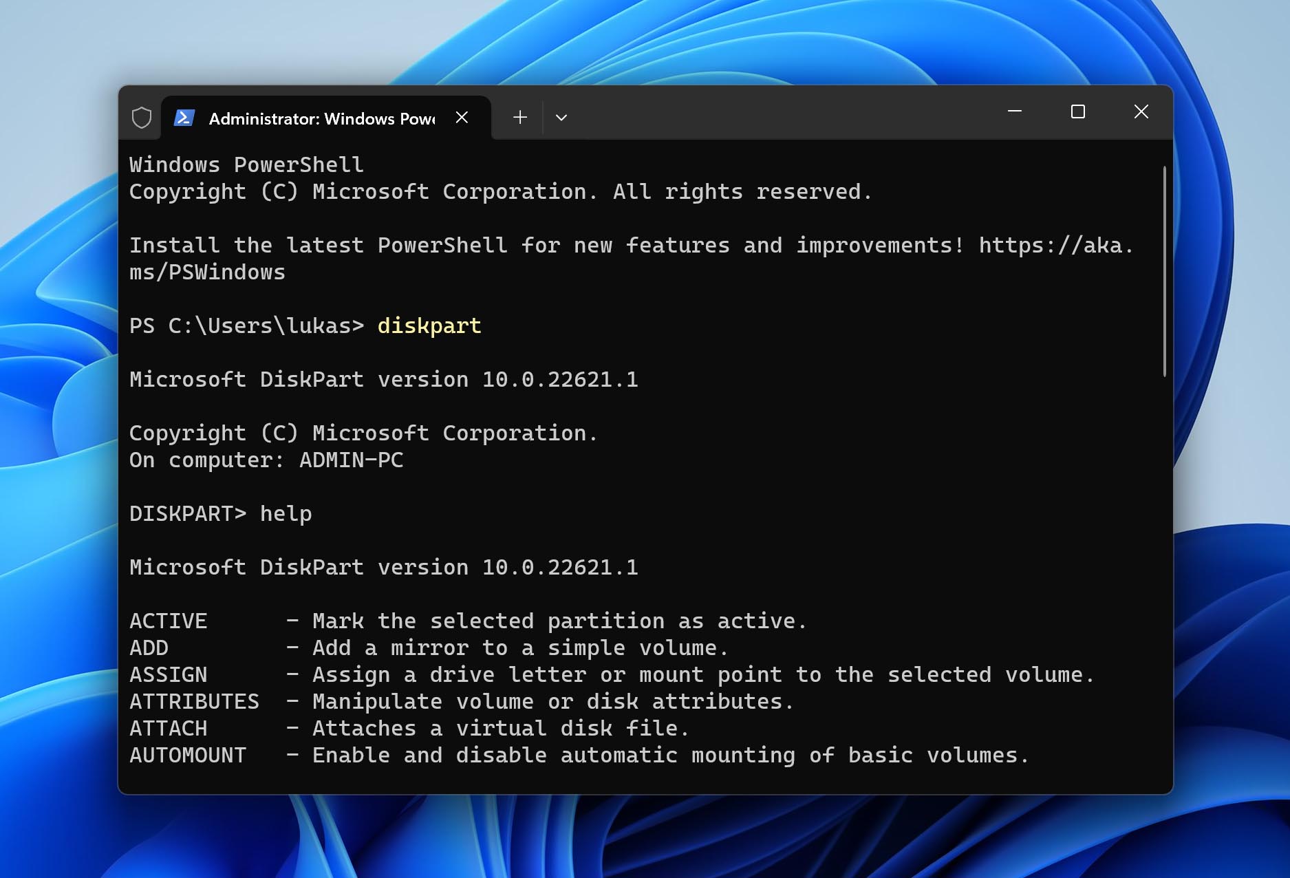The height and width of the screenshot is (878, 1290).
Task: Click the 'Windows PowerShell' header line
Action: (x=246, y=164)
